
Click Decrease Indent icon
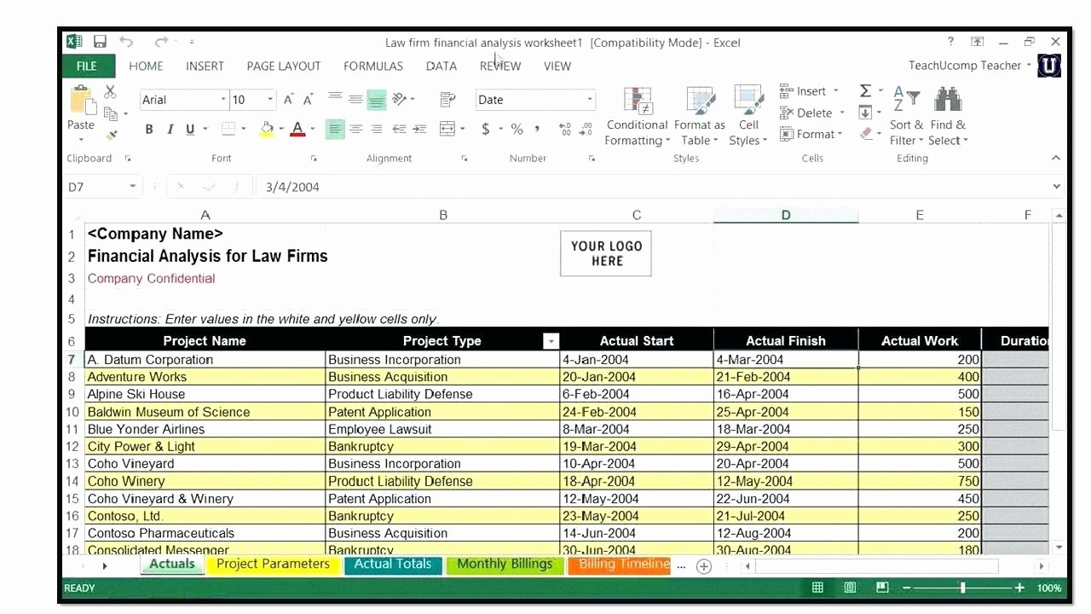(x=399, y=129)
